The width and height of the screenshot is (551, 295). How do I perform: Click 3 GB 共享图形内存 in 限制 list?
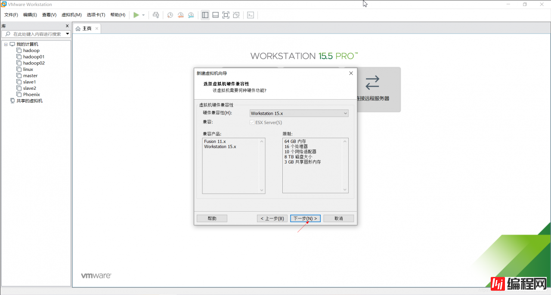(302, 162)
